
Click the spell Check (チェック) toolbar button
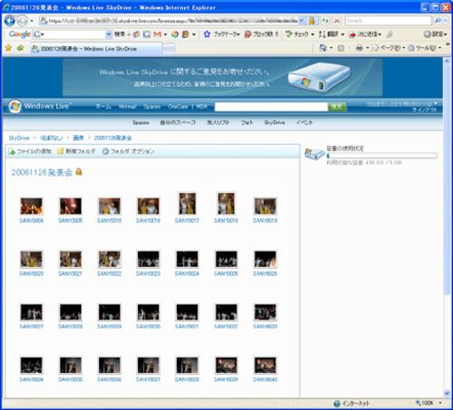click(x=300, y=34)
